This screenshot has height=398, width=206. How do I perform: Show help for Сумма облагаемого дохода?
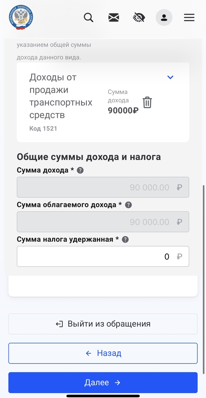click(128, 205)
